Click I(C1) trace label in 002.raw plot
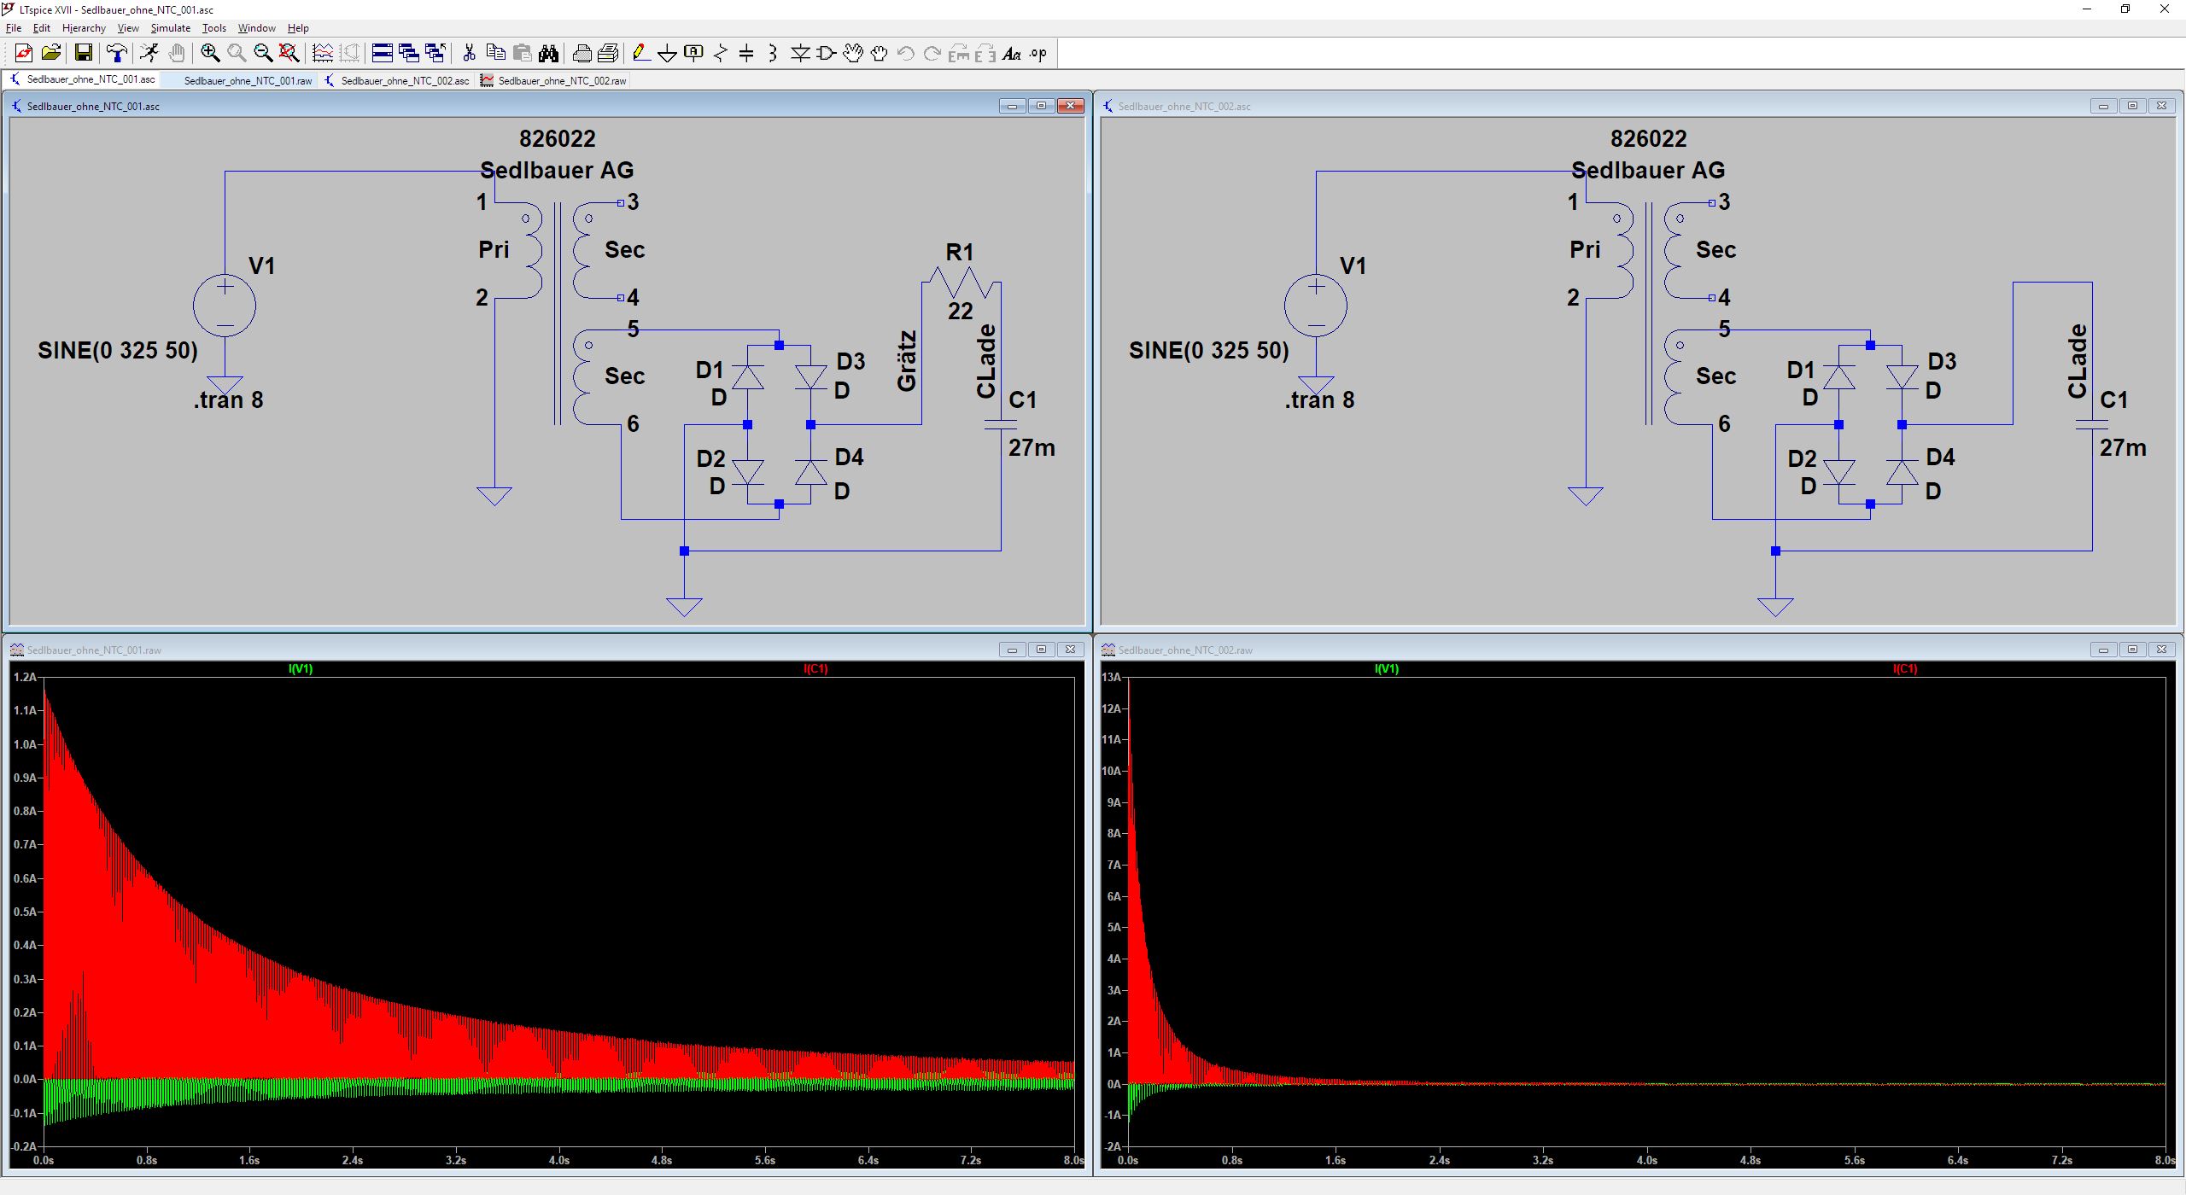The width and height of the screenshot is (2186, 1195). 1905,669
